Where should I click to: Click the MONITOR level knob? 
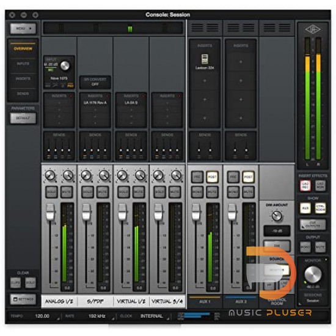(313, 274)
